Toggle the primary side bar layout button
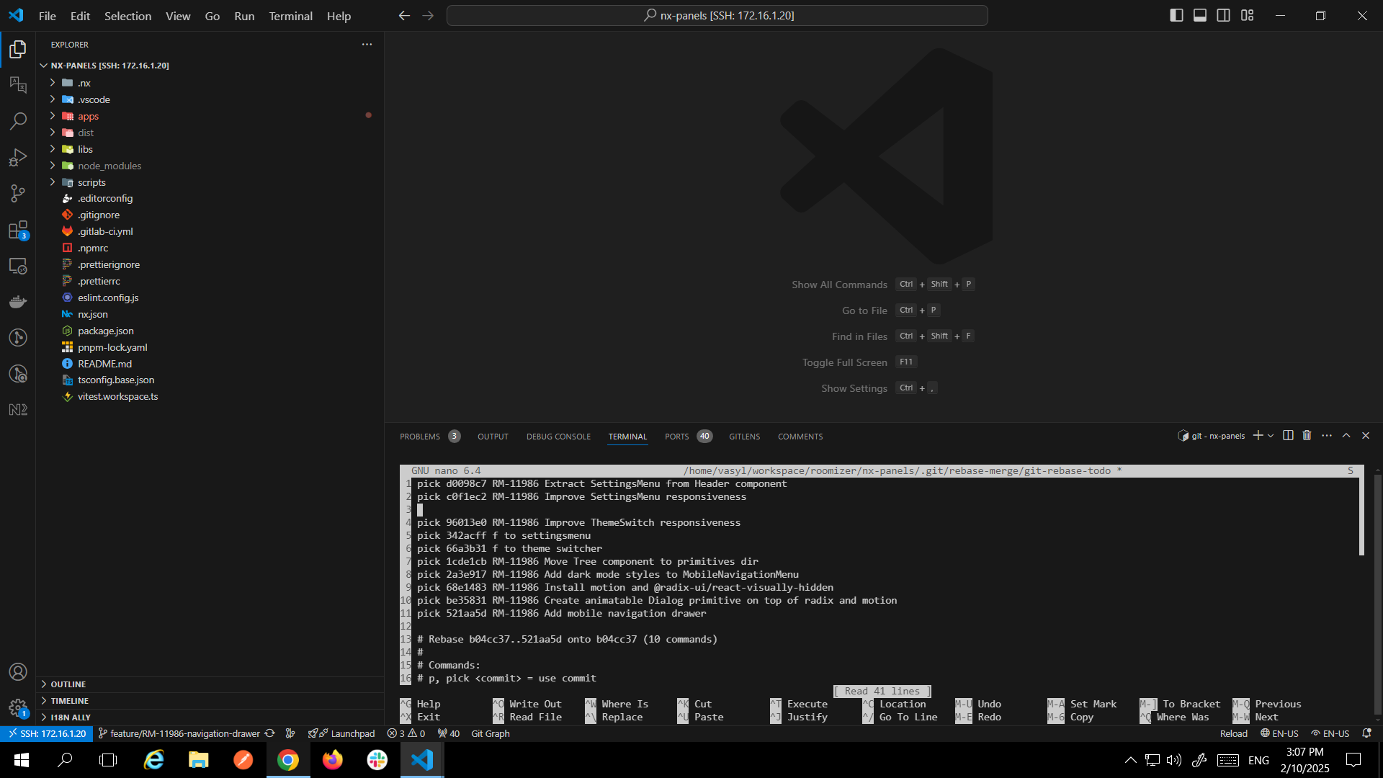The width and height of the screenshot is (1383, 778). [1176, 16]
